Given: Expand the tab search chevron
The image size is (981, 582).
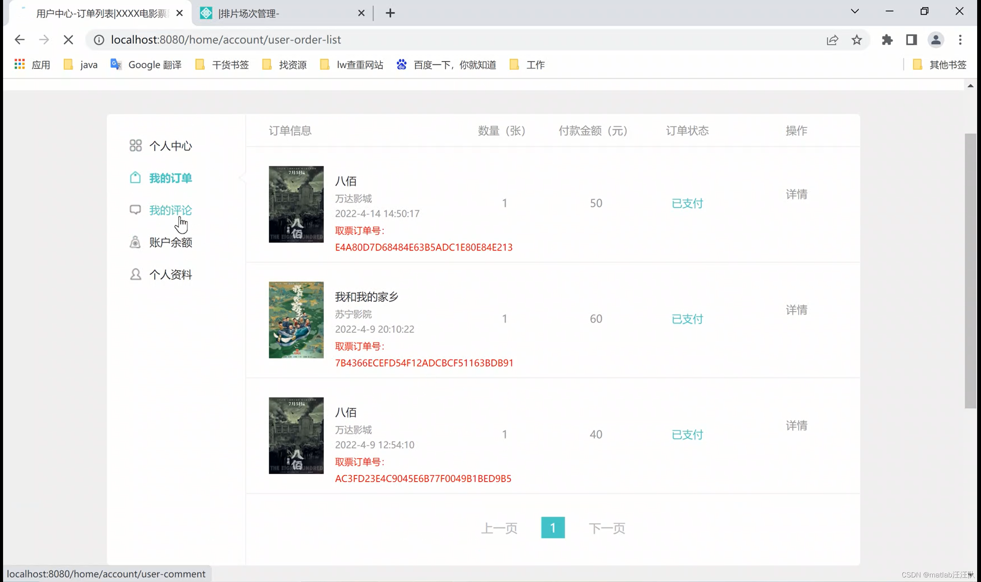Looking at the screenshot, I should click(855, 11).
